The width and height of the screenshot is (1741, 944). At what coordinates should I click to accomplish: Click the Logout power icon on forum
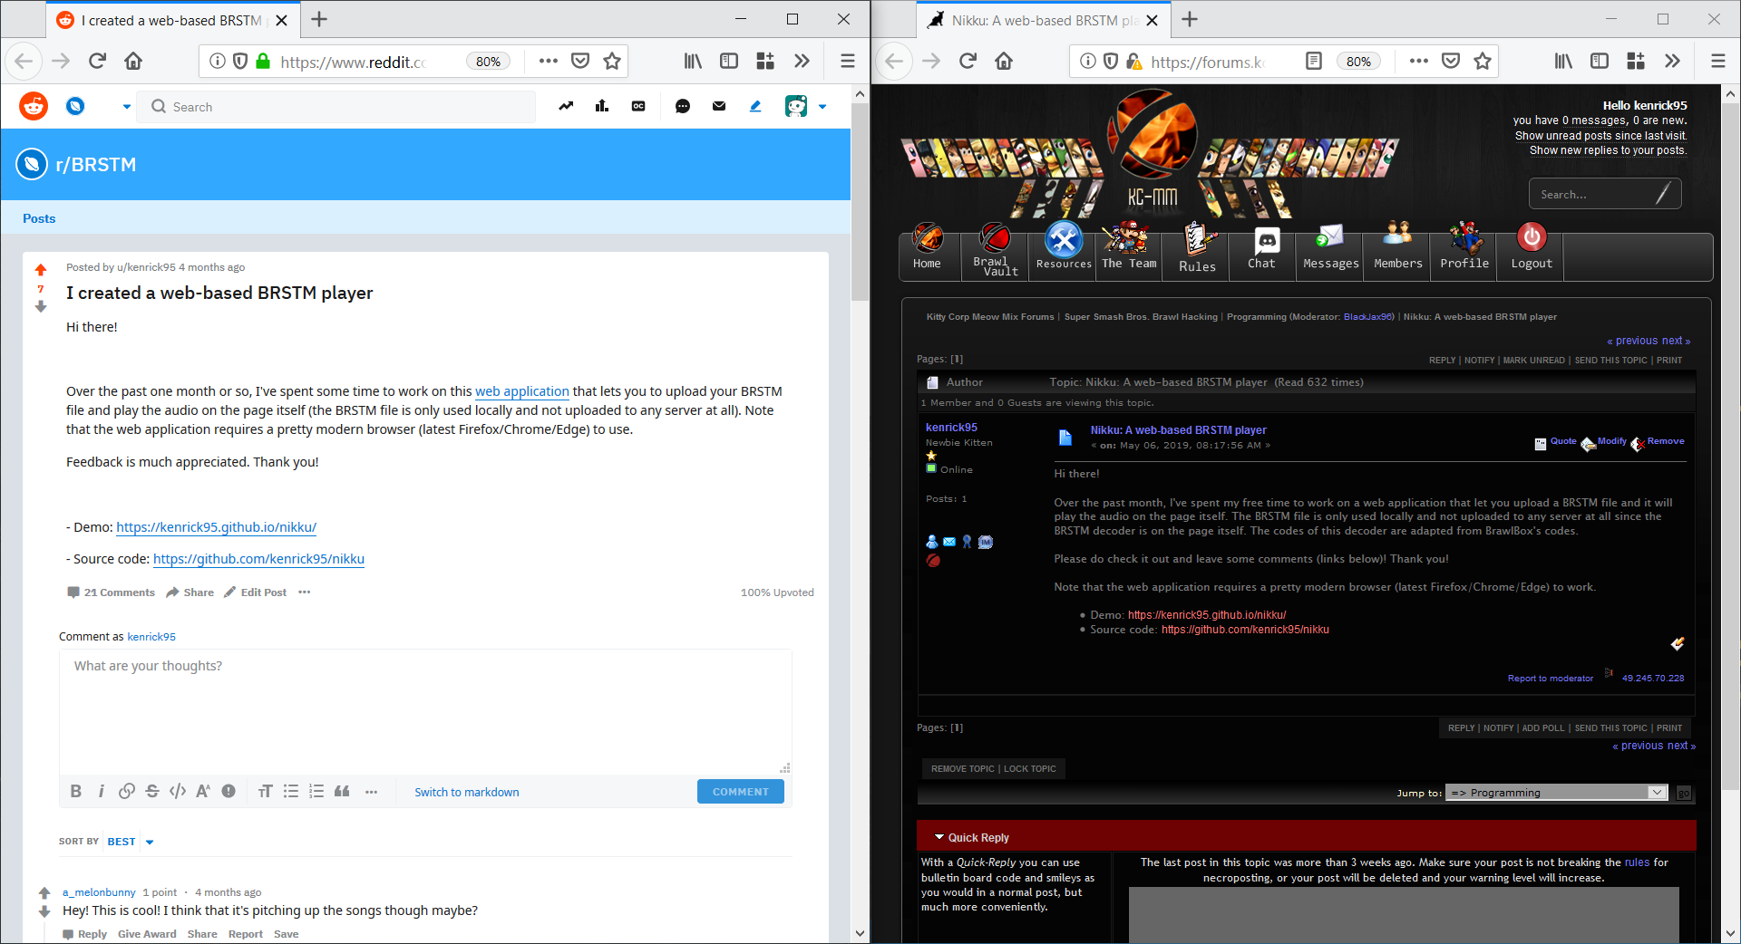click(x=1532, y=238)
